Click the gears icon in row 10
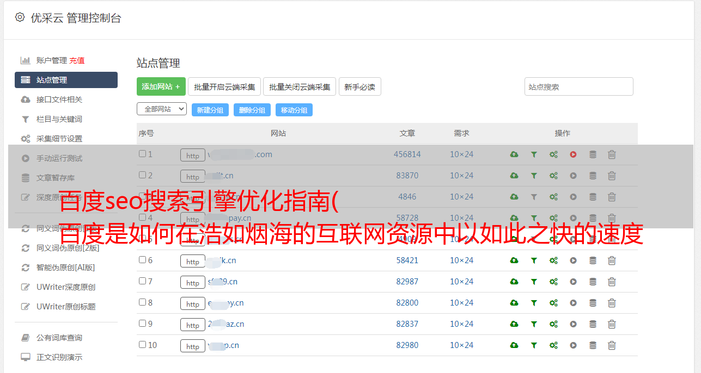Screen dimensions: 701x373 (x=553, y=345)
